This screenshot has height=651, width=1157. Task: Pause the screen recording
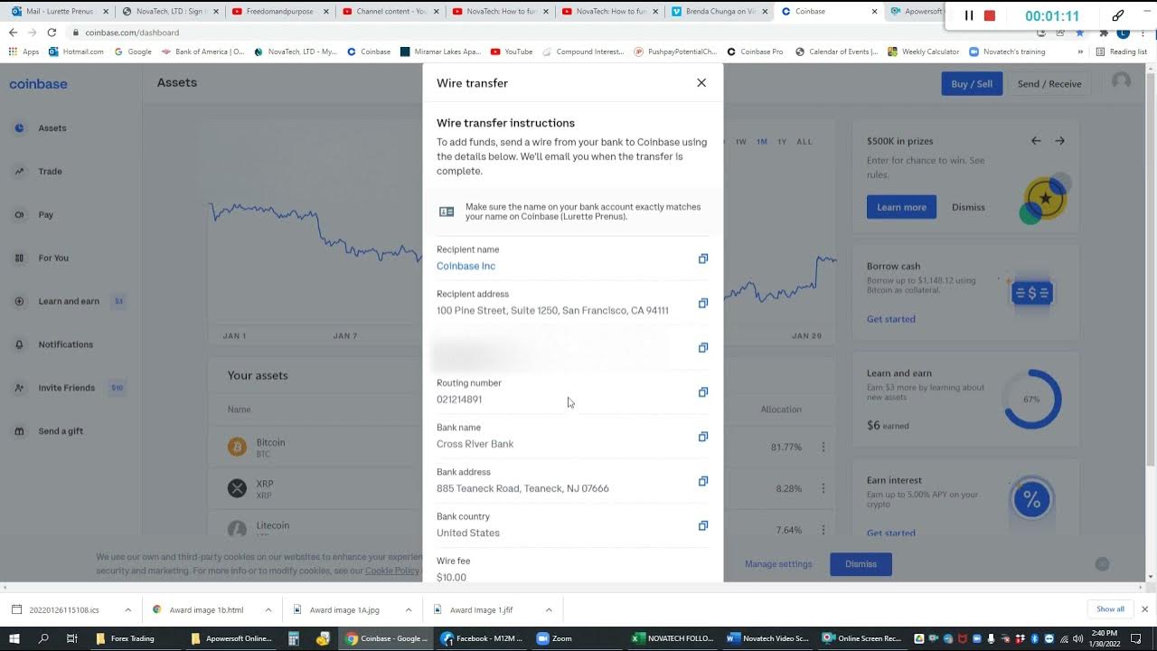[969, 15]
